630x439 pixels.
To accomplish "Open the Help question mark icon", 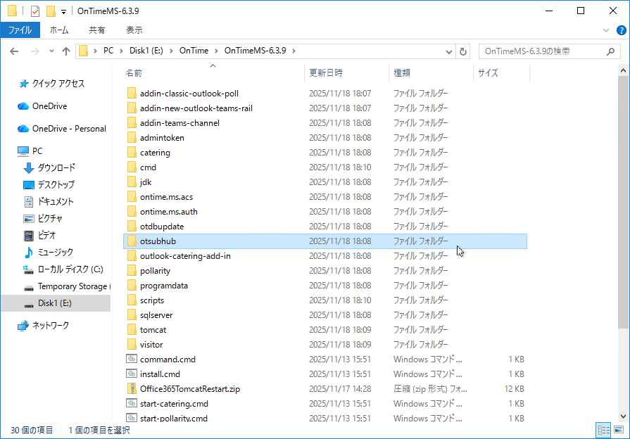I will [621, 30].
